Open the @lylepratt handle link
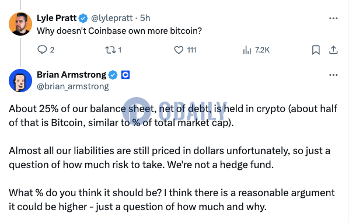This screenshot has width=349, height=223. 112,18
